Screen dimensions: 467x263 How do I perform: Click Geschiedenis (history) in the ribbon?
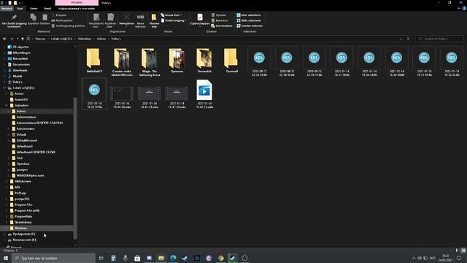click(x=221, y=26)
